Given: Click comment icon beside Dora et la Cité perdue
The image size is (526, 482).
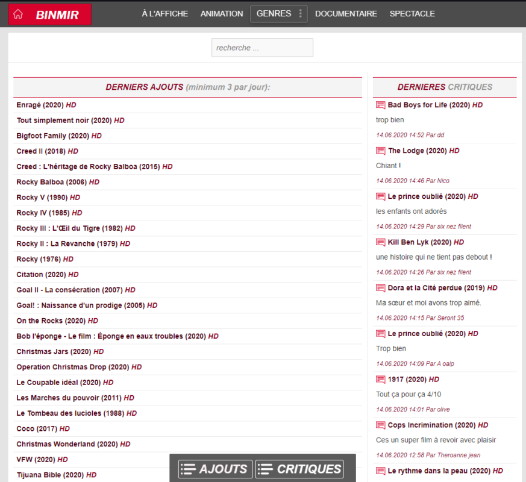Looking at the screenshot, I should click(380, 288).
